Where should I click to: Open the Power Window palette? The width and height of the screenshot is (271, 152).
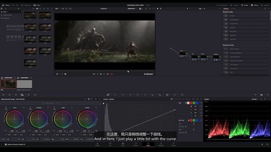pos(138,95)
